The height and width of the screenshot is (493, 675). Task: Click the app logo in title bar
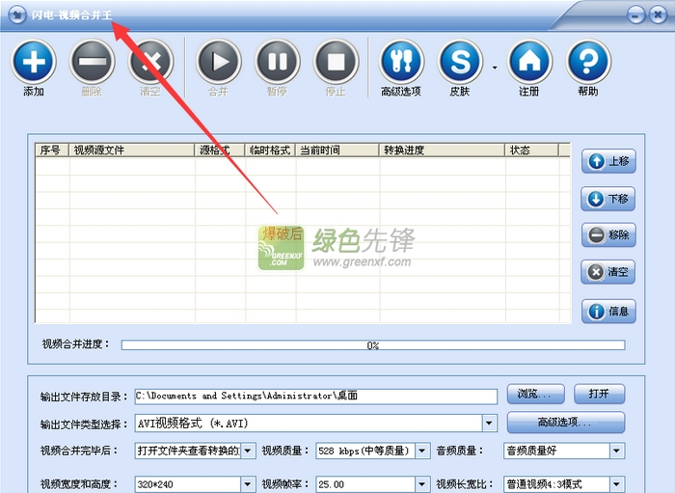click(x=17, y=15)
